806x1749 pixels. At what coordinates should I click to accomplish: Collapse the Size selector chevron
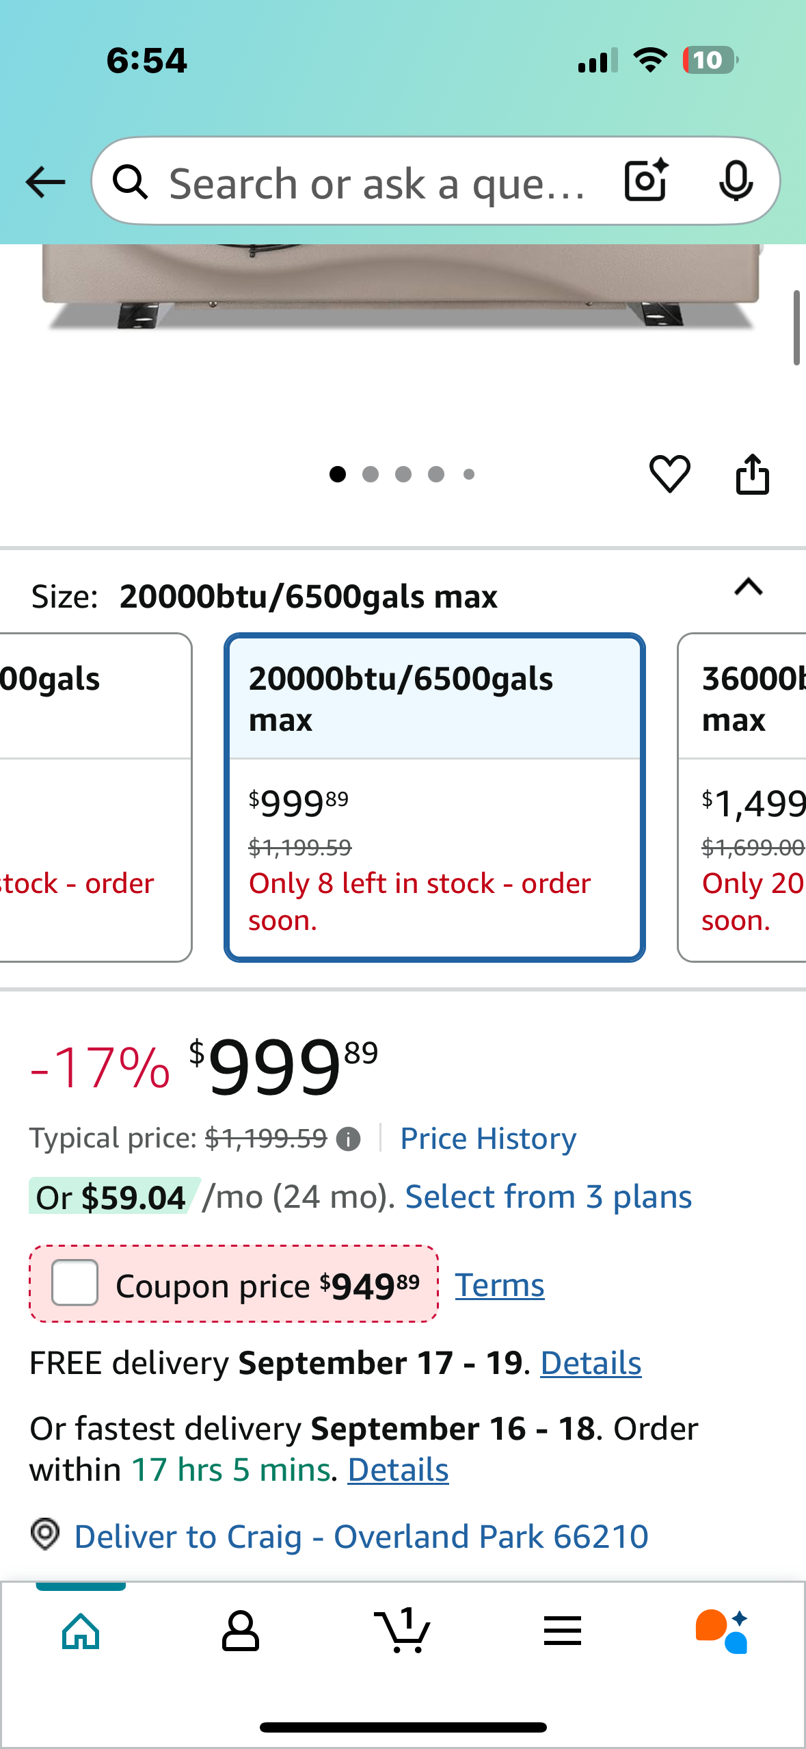coord(749,587)
